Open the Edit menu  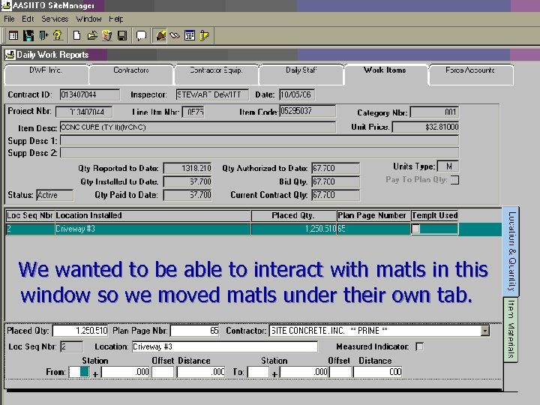(28, 19)
